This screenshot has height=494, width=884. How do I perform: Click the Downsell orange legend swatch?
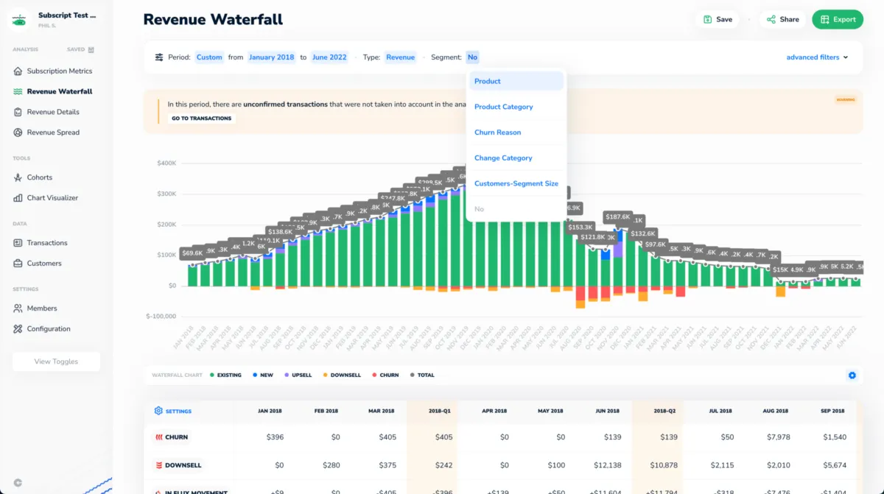click(325, 375)
